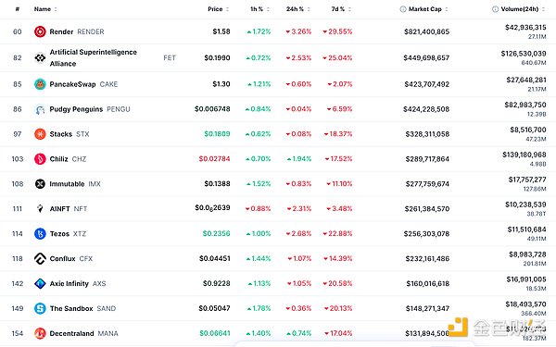This screenshot has height=347, width=556.
Task: Click Render 7d change 29.55%
Action: pyautogui.click(x=337, y=31)
